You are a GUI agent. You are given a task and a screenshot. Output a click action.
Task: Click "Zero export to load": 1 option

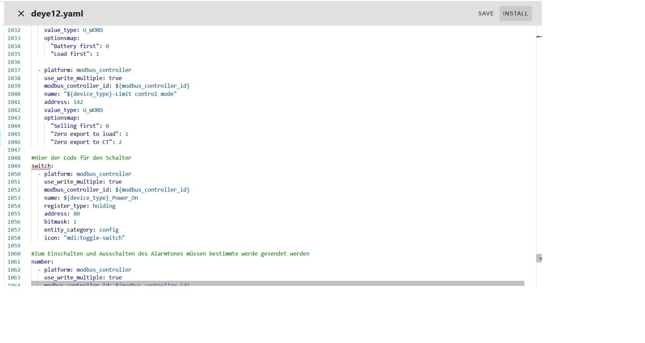[x=89, y=134]
